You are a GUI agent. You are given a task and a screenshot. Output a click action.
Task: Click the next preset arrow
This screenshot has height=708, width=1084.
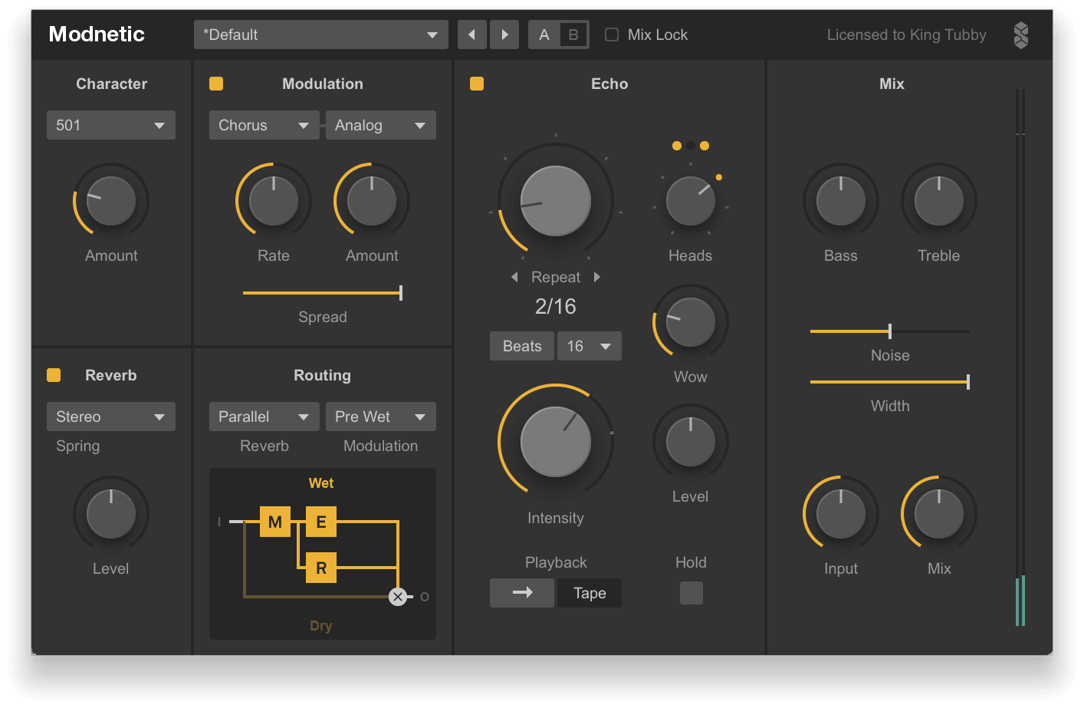pyautogui.click(x=504, y=34)
